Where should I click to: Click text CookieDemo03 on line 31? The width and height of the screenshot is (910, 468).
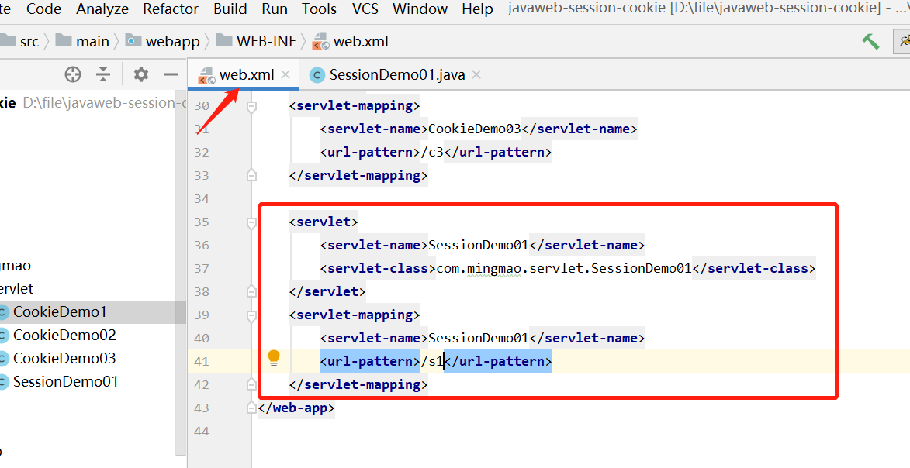tap(475, 129)
